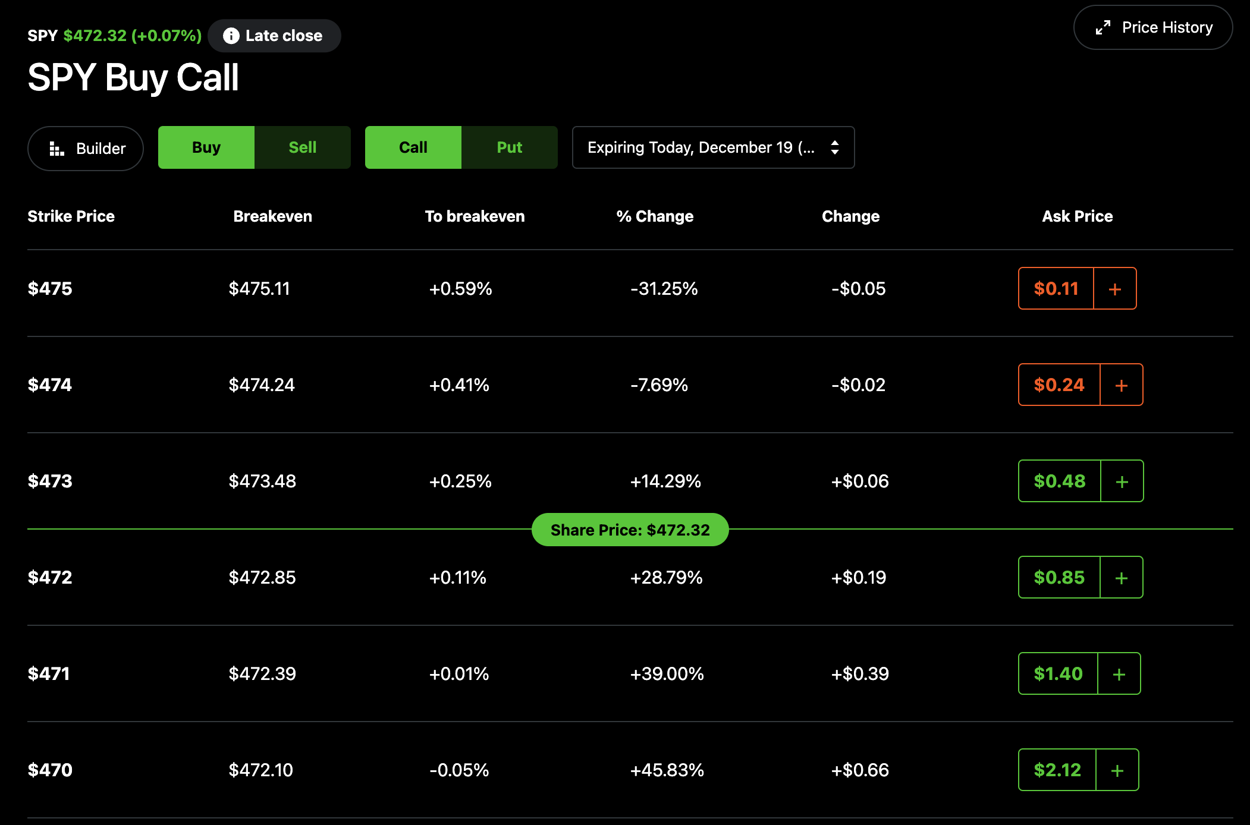The height and width of the screenshot is (825, 1250).
Task: Click the breakeven value $473.48
Action: click(262, 481)
